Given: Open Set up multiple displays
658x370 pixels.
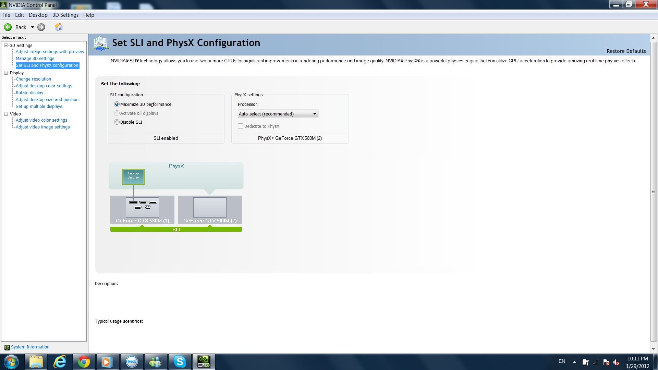Looking at the screenshot, I should (x=39, y=107).
